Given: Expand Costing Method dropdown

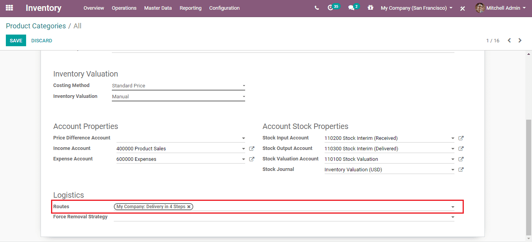Looking at the screenshot, I should [x=244, y=86].
